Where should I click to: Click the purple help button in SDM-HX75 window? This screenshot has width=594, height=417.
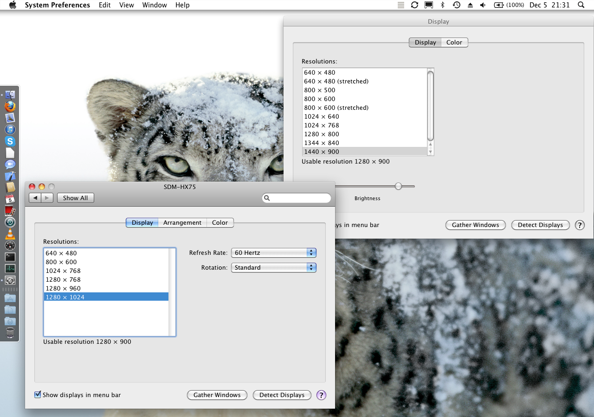click(x=321, y=395)
